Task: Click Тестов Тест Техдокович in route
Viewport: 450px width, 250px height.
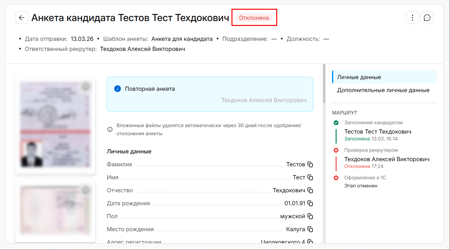Action: click(378, 132)
